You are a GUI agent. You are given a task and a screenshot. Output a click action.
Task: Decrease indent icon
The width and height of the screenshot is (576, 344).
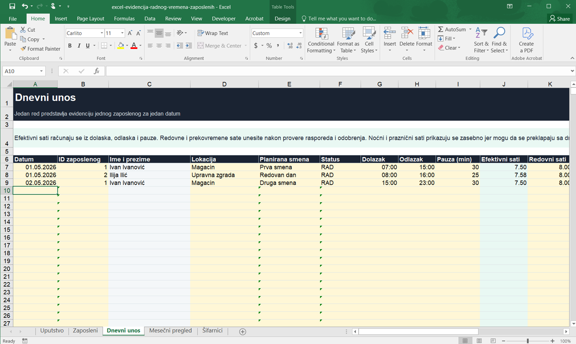click(180, 45)
